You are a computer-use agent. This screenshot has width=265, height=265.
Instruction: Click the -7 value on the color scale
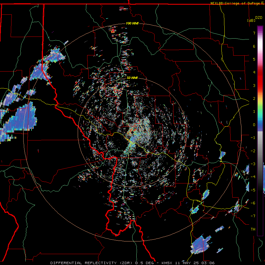(x=253, y=216)
